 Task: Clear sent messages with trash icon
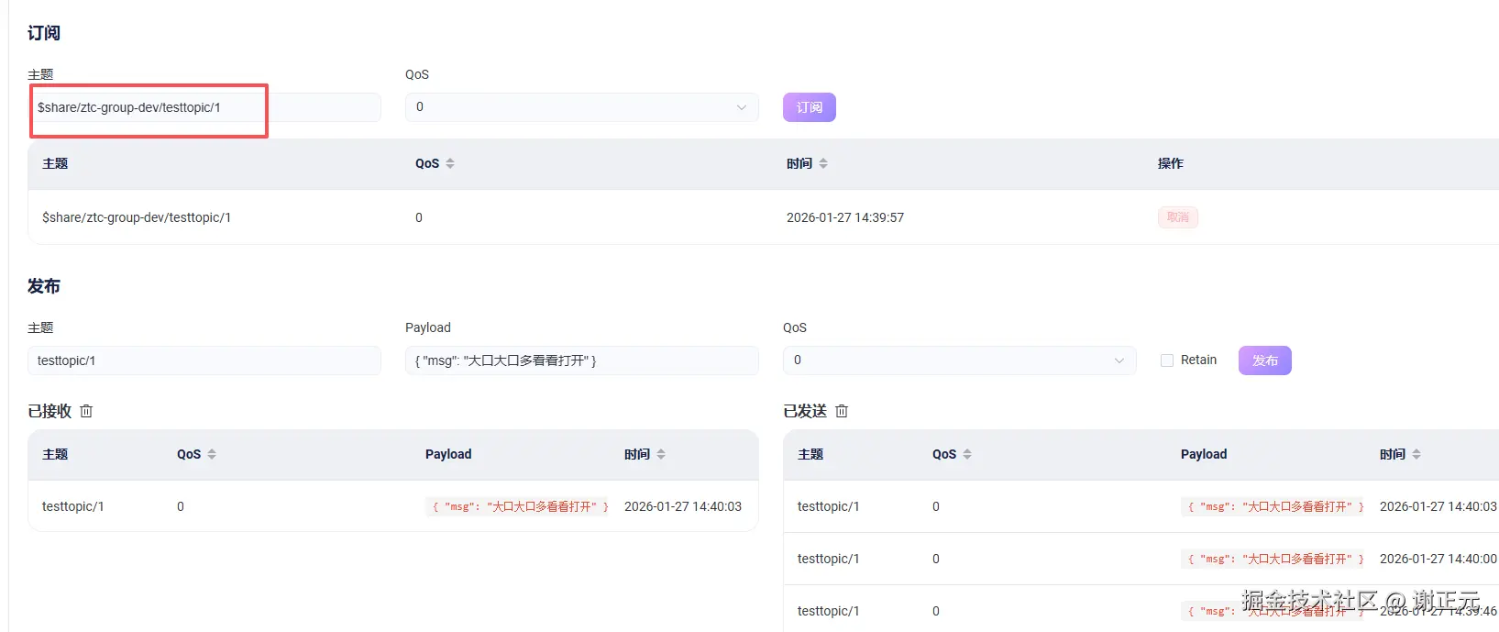(x=842, y=411)
